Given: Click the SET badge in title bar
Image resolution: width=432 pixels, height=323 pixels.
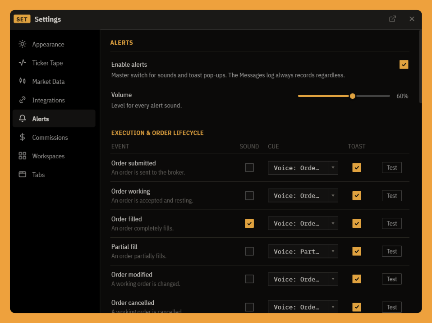Looking at the screenshot, I should [22, 19].
